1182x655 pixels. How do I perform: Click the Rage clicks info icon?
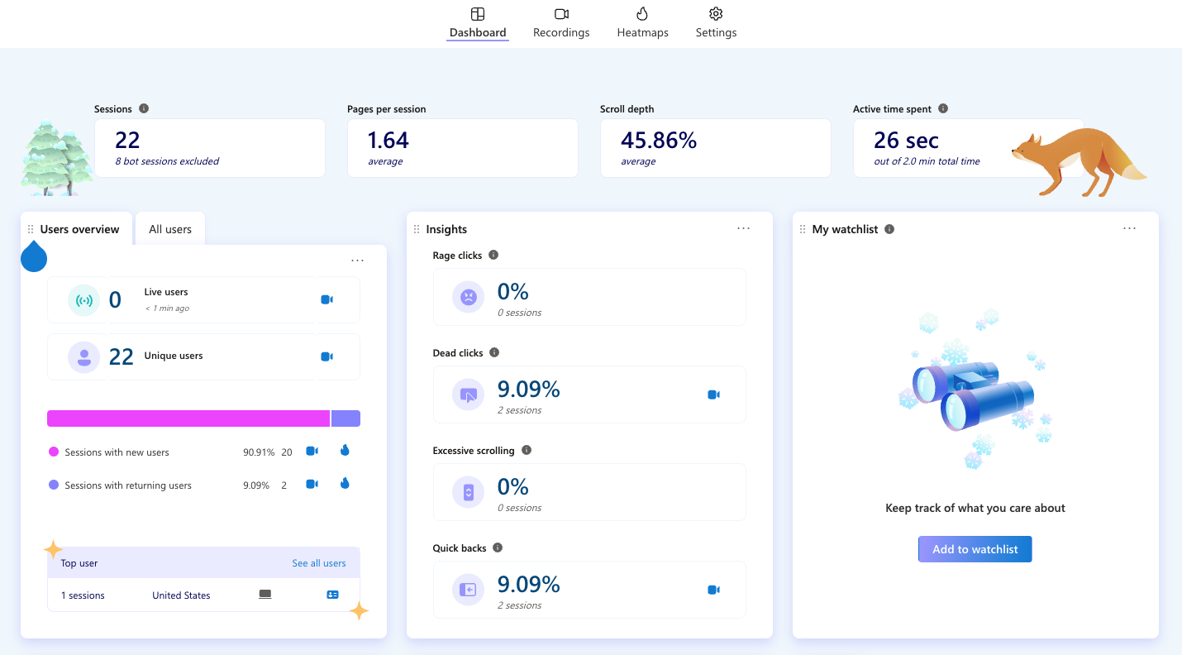(493, 255)
